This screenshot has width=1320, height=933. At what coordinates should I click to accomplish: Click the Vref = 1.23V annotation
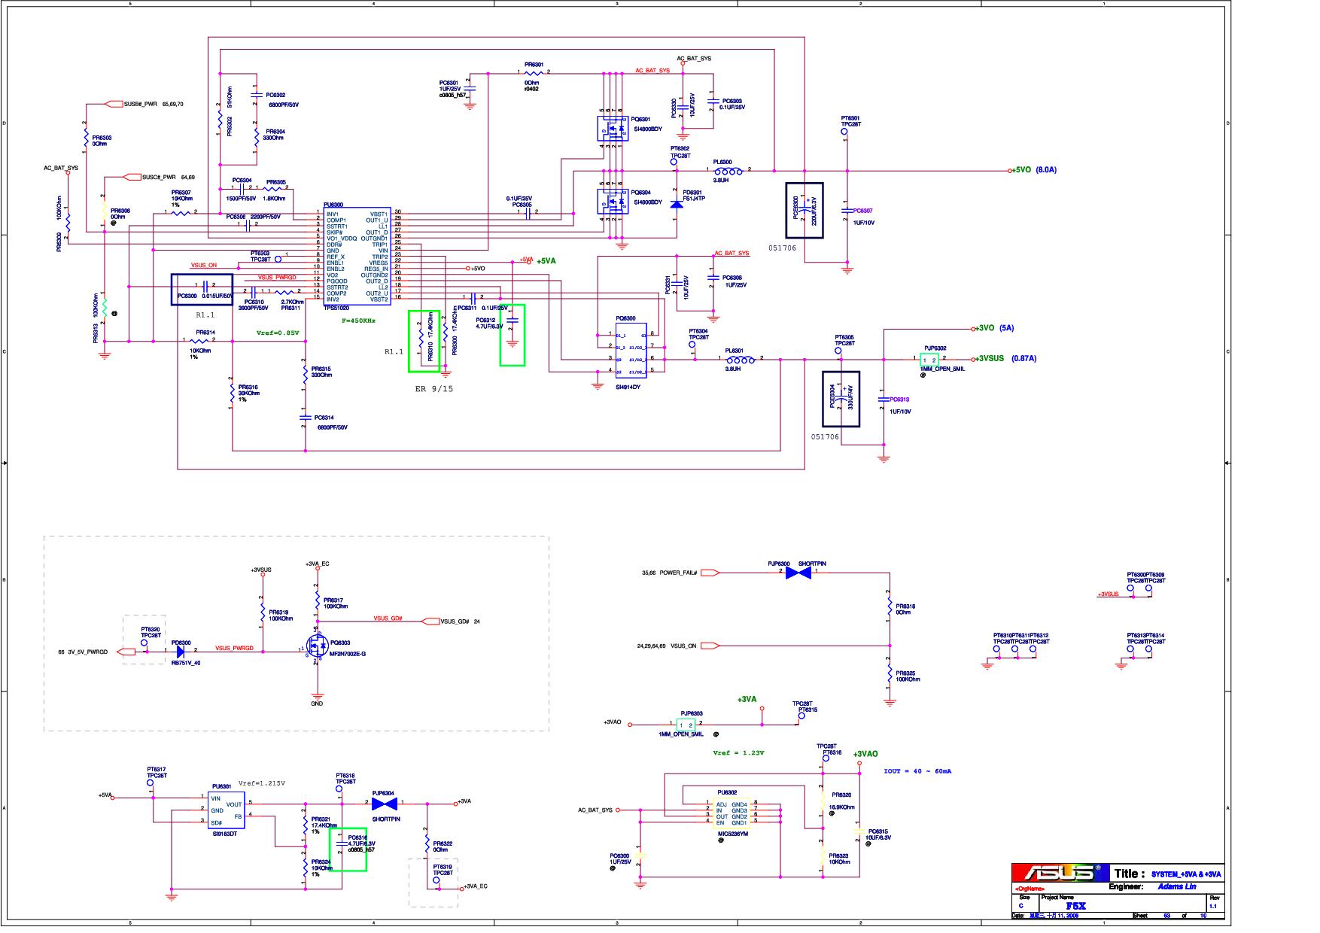point(738,752)
